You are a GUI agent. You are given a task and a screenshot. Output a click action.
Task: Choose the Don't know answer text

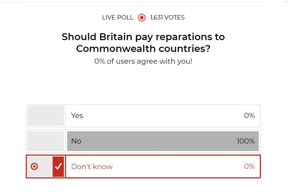pyautogui.click(x=92, y=167)
